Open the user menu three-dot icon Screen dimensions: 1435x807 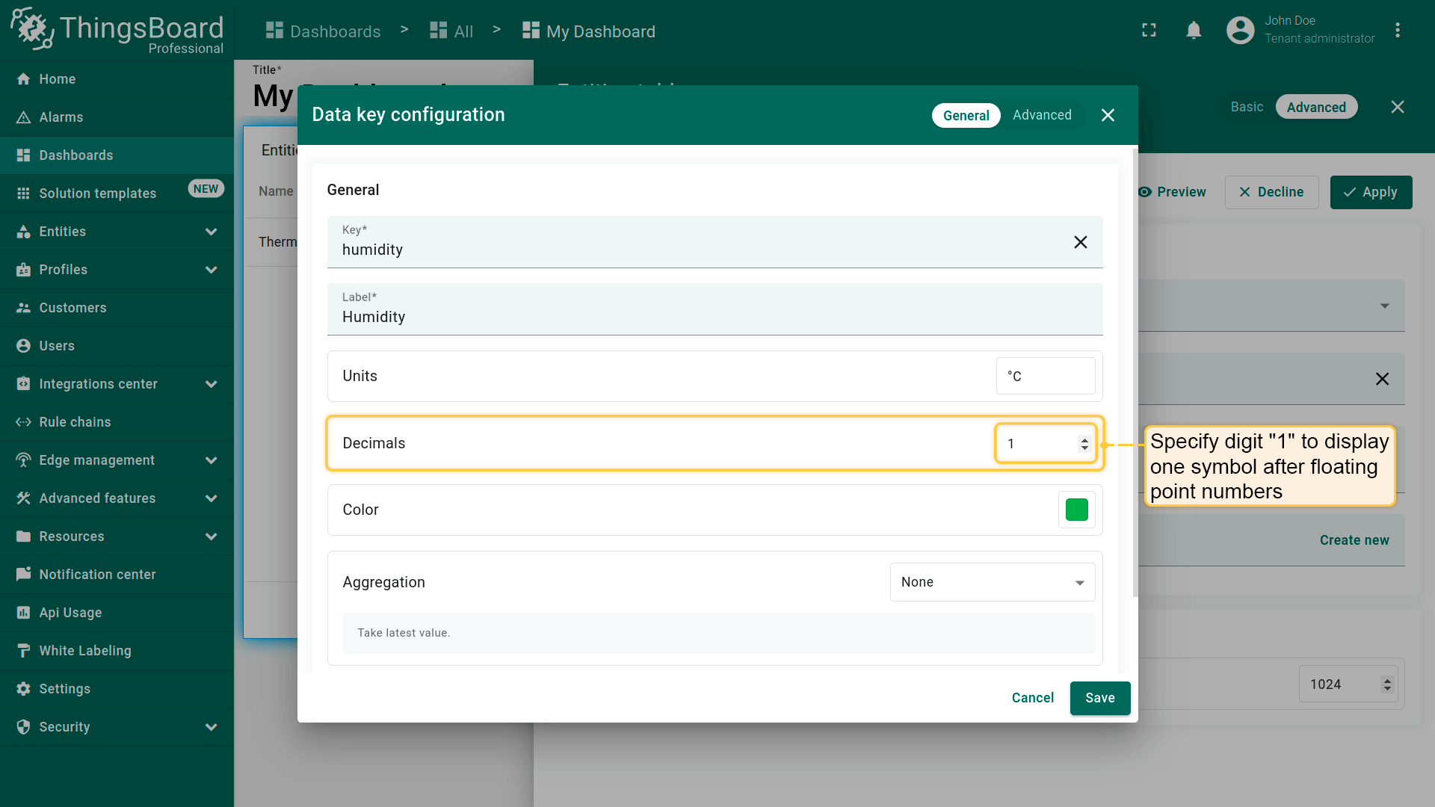(x=1397, y=31)
